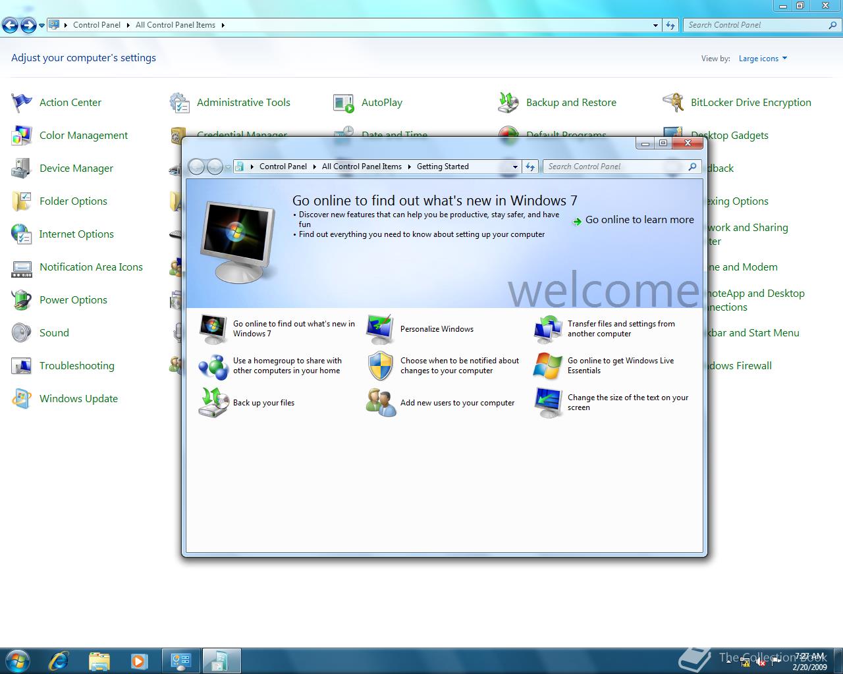Refresh the Getting Started window
843x674 pixels.
(x=530, y=167)
